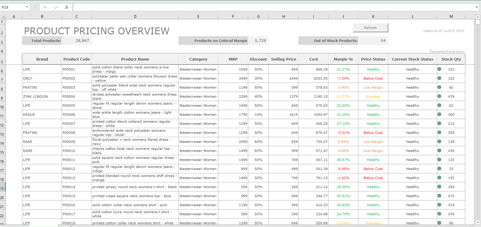Click the green stock indicator for qty 322
This screenshot has width=481, height=227.
coord(439,69)
